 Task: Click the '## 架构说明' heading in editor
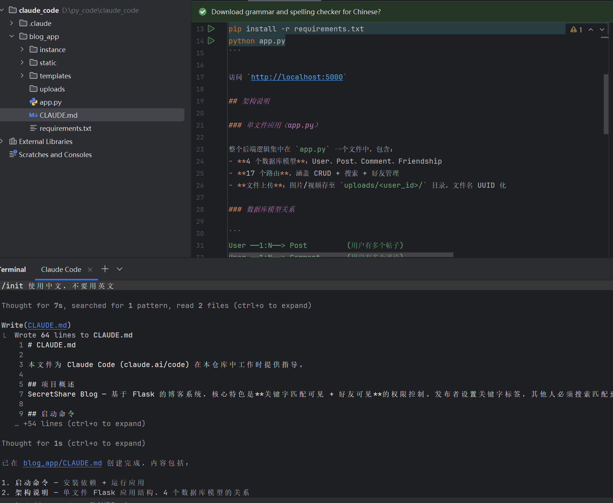point(249,101)
